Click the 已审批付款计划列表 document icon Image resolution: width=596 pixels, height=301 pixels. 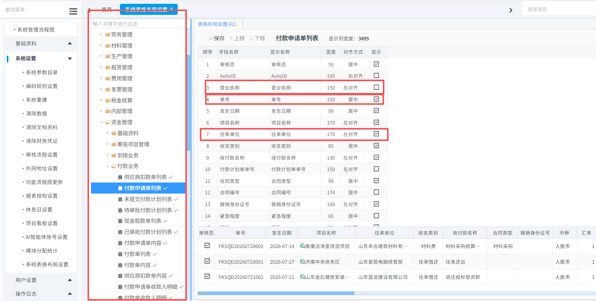pos(120,232)
